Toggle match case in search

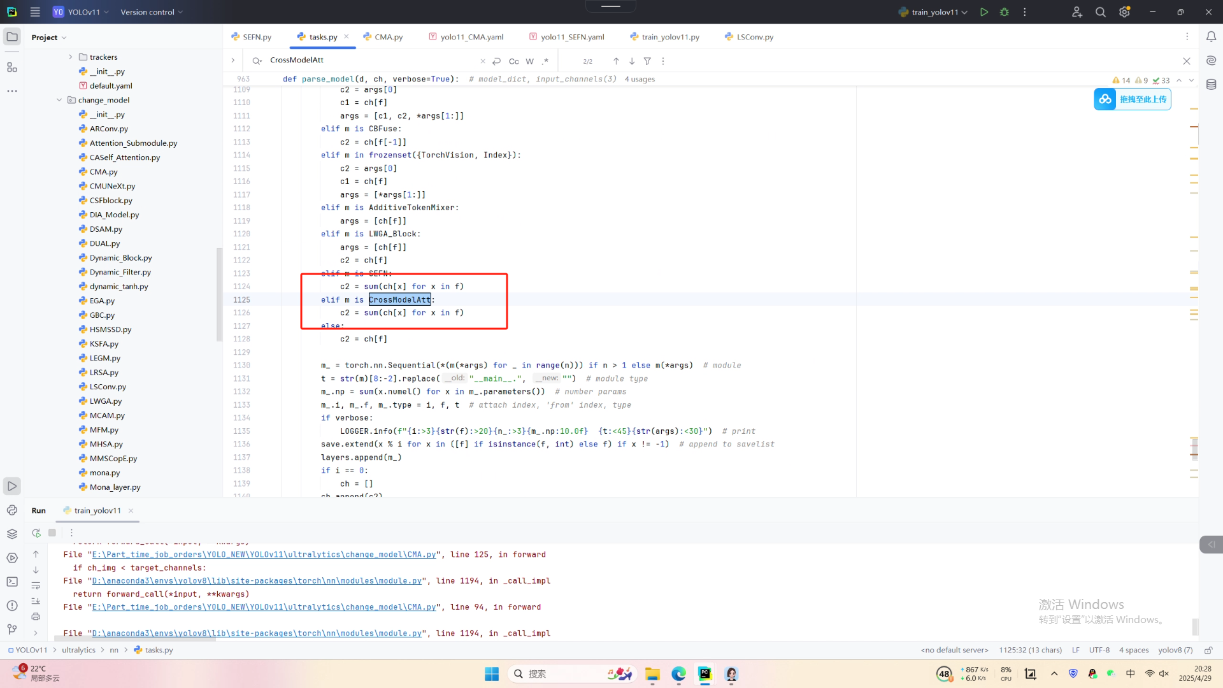click(513, 61)
